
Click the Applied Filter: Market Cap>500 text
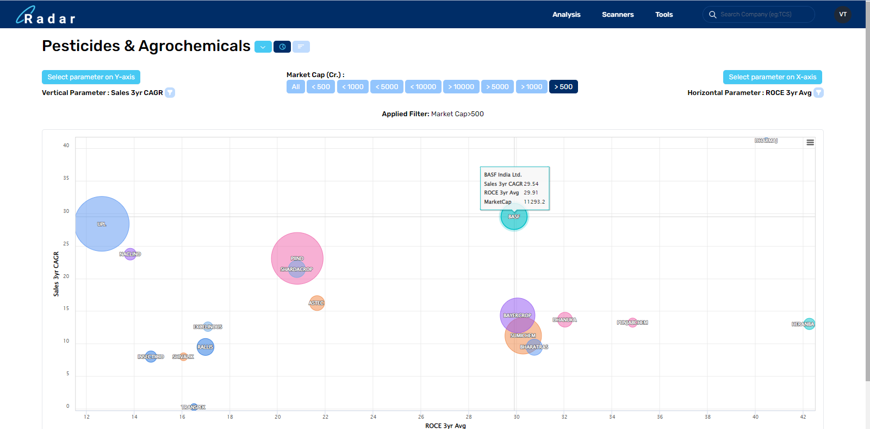(x=433, y=114)
